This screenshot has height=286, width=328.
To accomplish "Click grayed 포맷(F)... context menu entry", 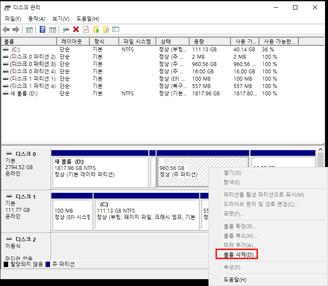I will 233,214.
